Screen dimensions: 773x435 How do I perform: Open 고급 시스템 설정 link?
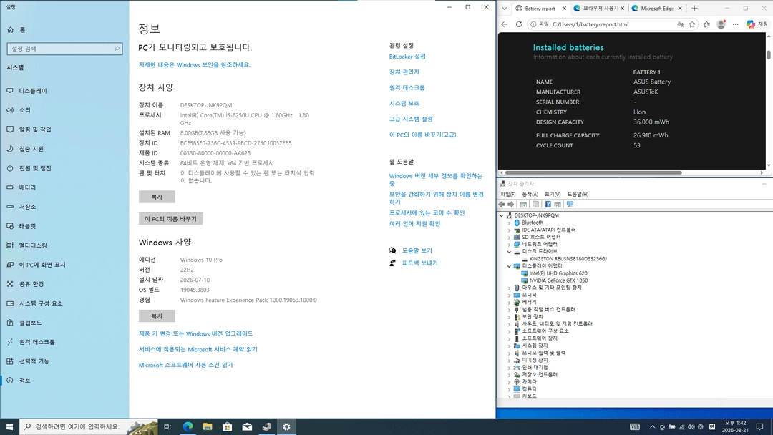411,119
